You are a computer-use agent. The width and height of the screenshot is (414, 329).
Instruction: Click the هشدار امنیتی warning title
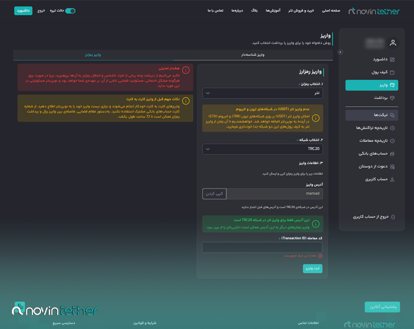(169, 68)
